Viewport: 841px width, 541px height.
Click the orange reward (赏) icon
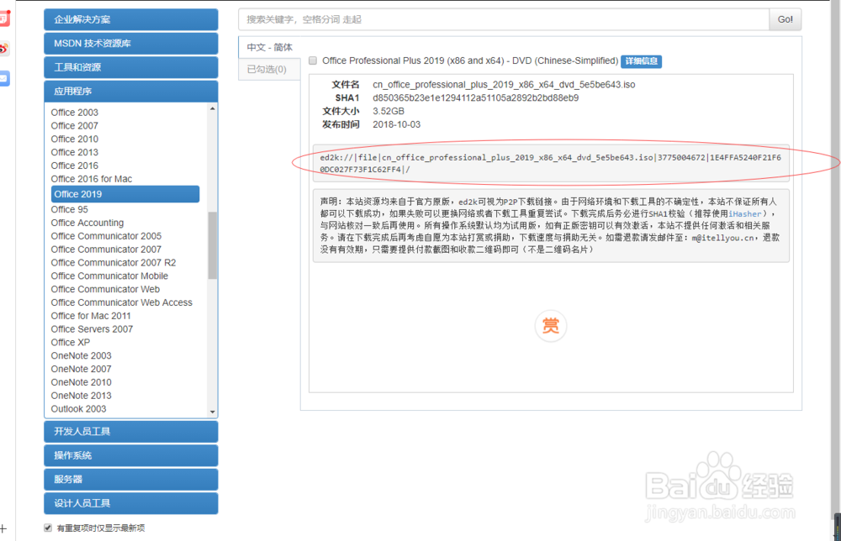click(x=550, y=325)
